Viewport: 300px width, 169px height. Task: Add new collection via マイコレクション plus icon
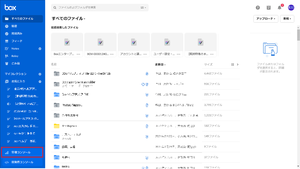[x=40, y=74]
